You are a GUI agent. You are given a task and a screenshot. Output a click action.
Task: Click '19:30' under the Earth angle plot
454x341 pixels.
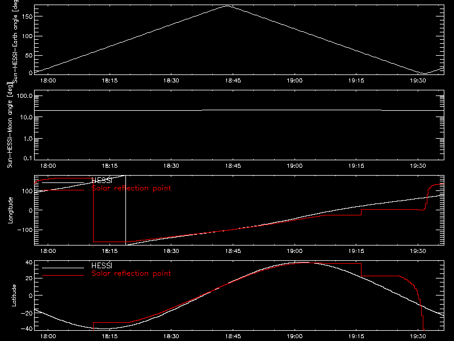[418, 81]
